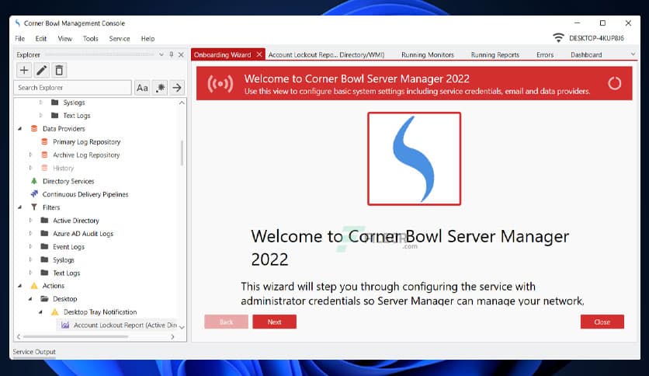Toggle match case Aa search option
649x376 pixels.
tap(142, 88)
